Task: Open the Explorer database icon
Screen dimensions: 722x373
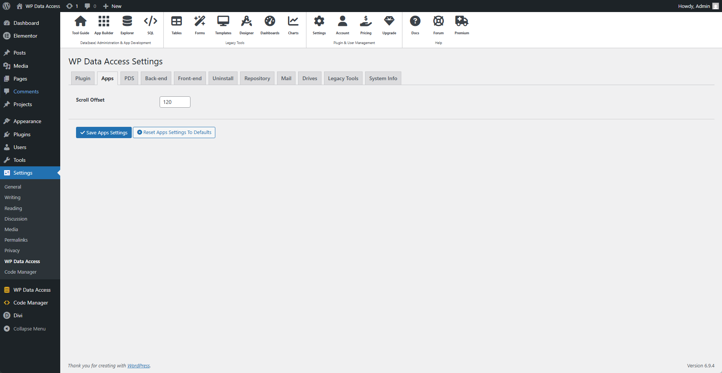Action: coord(127,24)
